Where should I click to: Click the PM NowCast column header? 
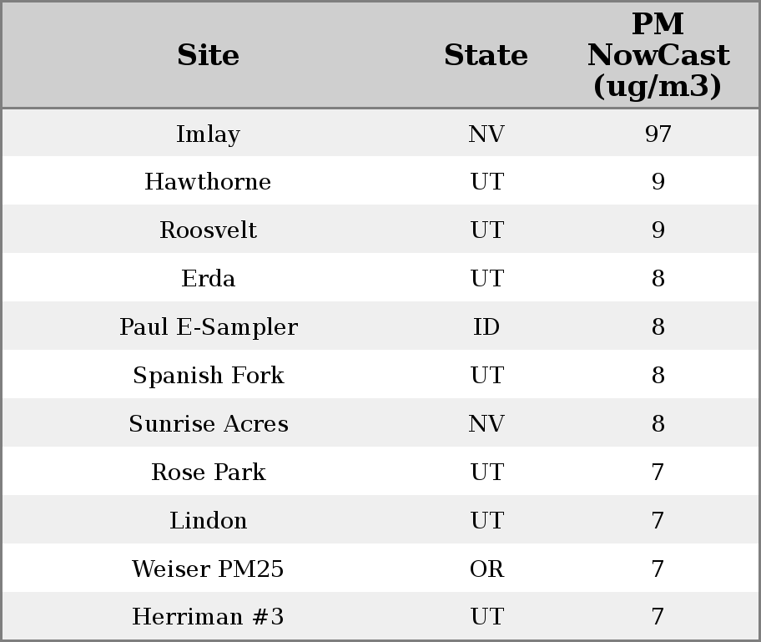(658, 56)
